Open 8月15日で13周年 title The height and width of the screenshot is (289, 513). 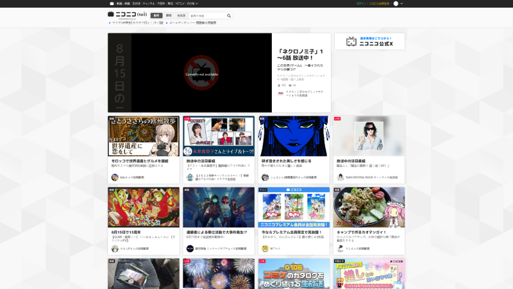coord(126,232)
